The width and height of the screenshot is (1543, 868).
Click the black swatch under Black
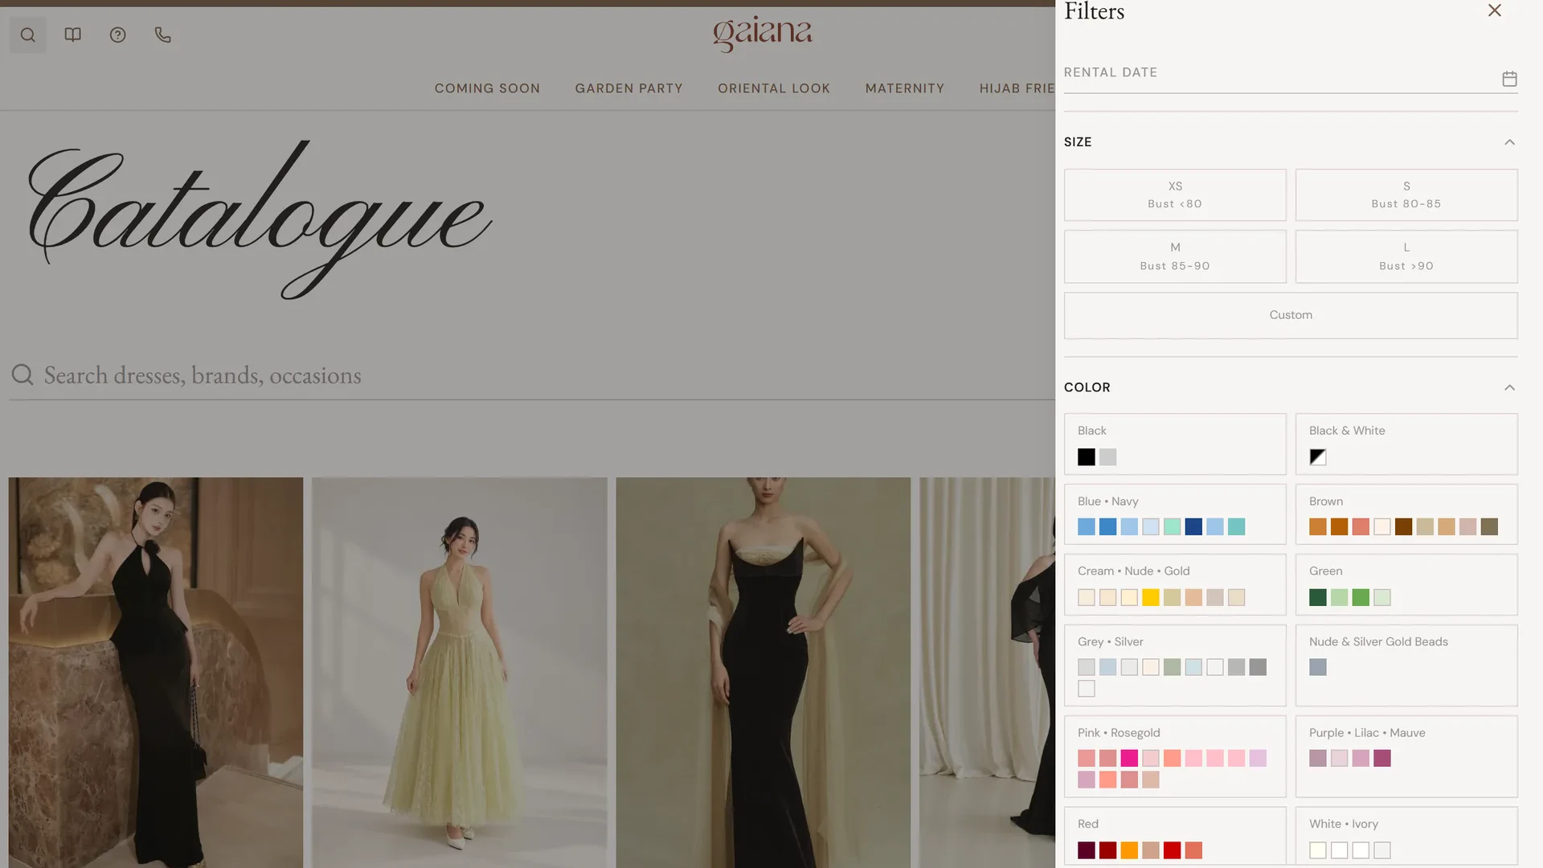click(1086, 457)
